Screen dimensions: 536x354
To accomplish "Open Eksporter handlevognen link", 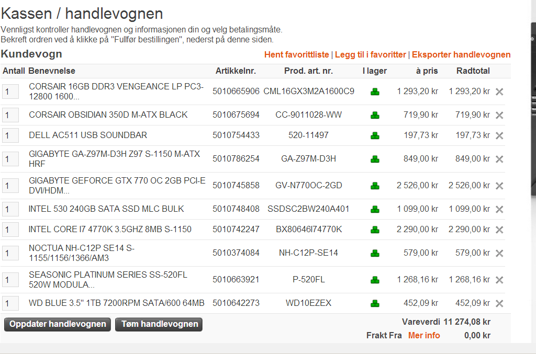I will click(461, 54).
